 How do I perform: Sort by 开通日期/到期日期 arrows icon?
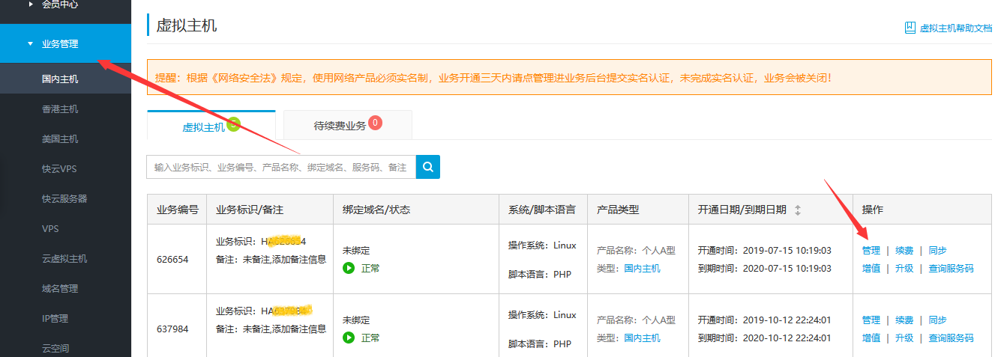pyautogui.click(x=798, y=210)
